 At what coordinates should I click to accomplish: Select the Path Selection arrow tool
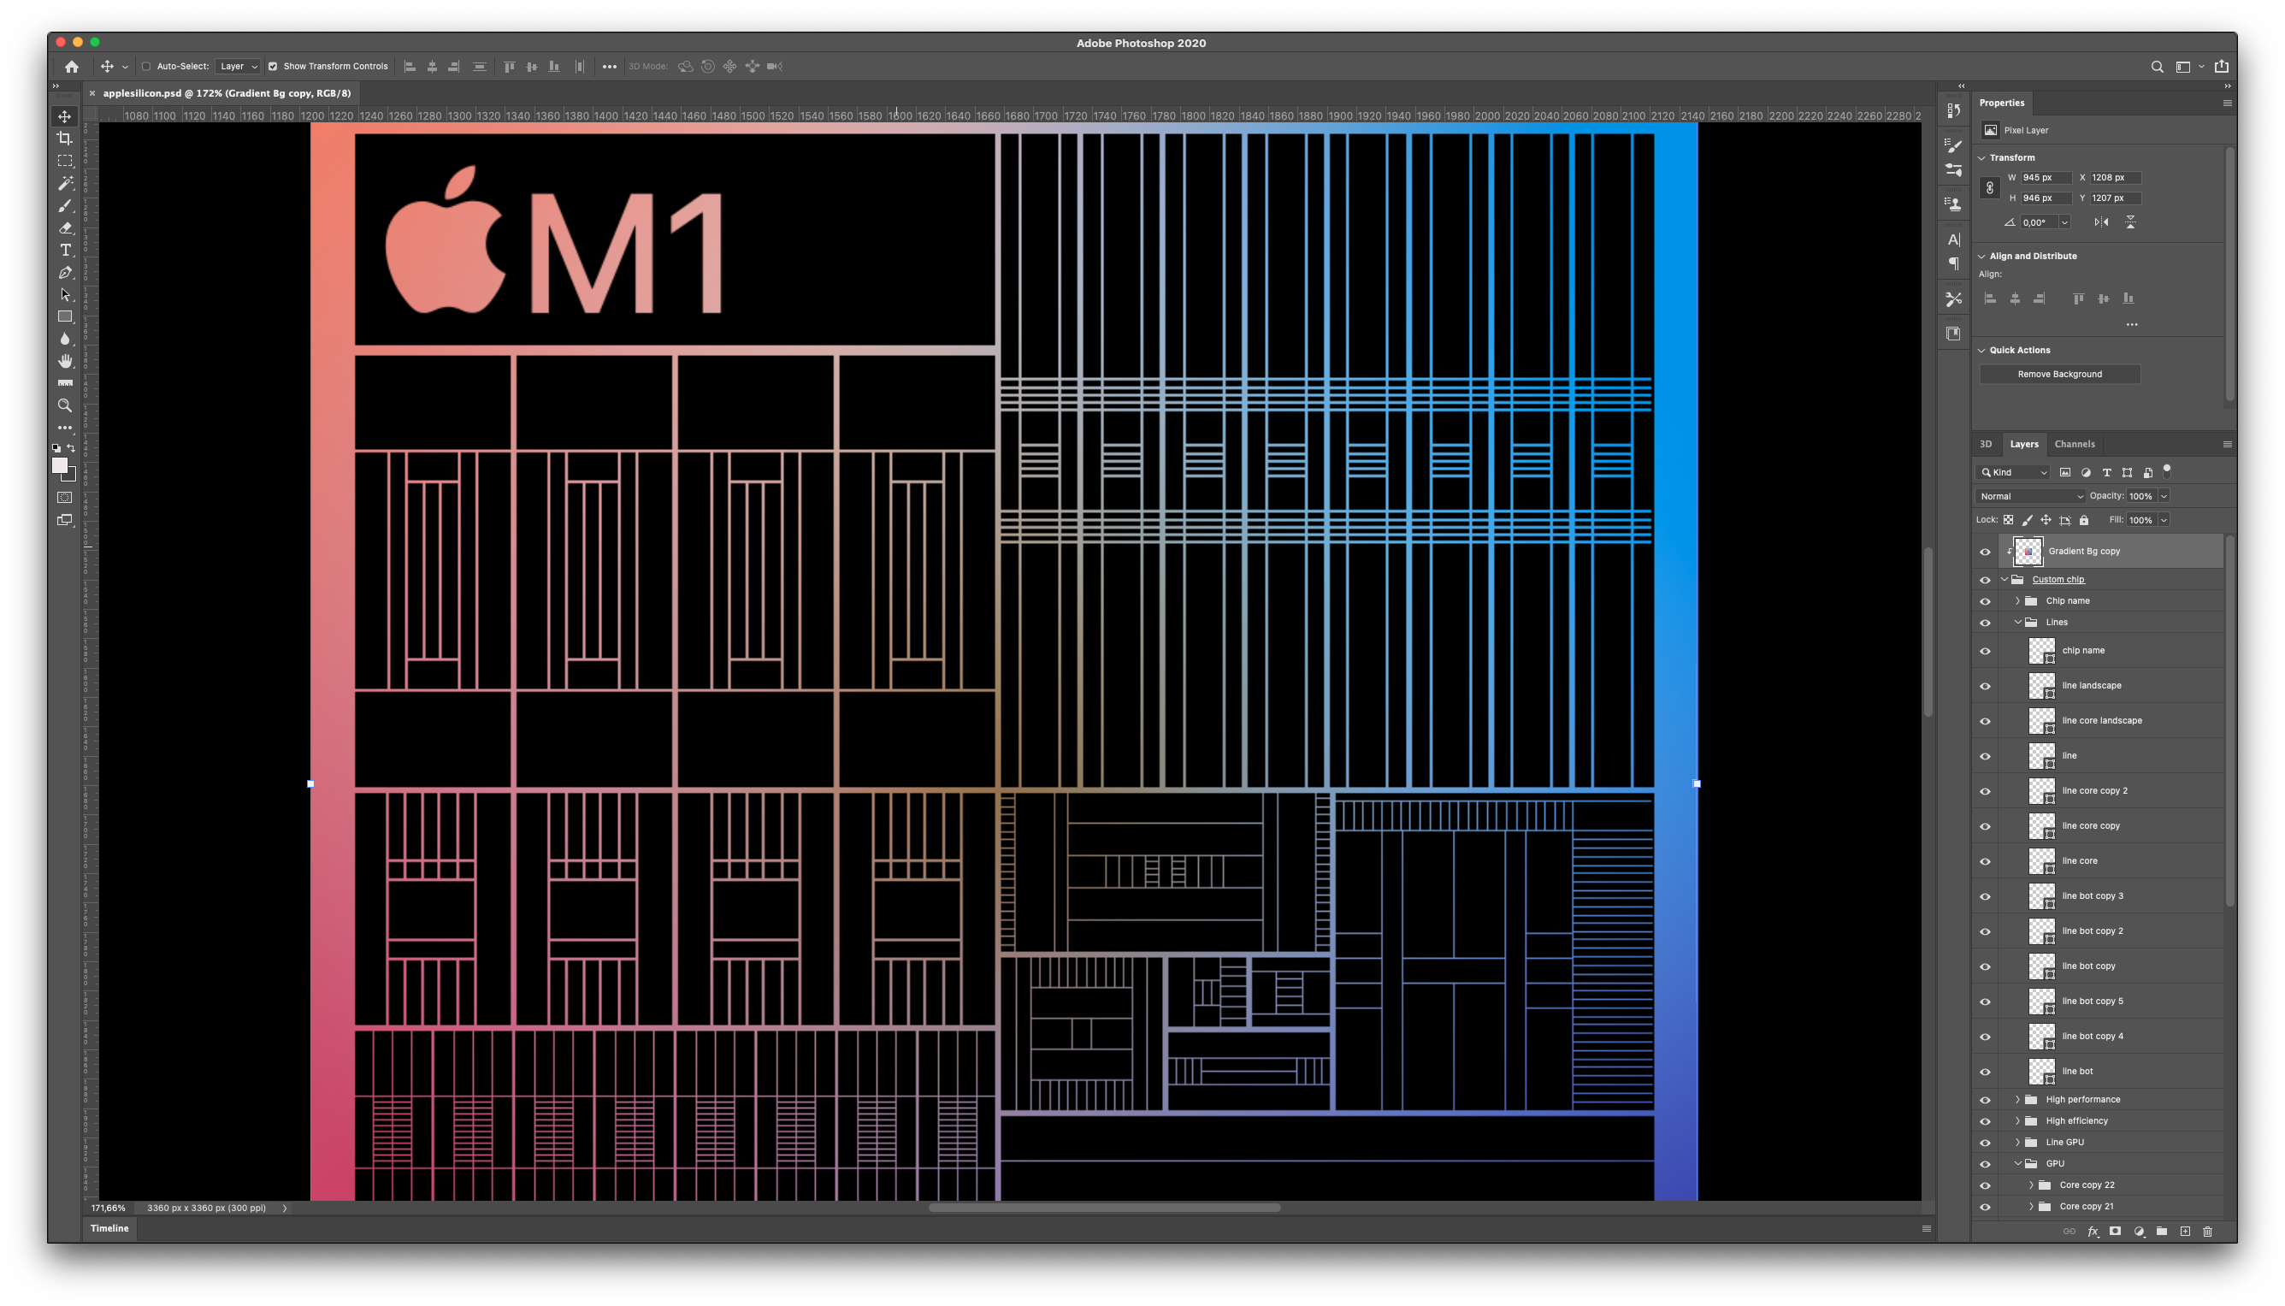coord(66,294)
